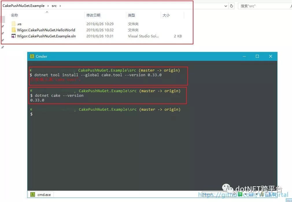This screenshot has height=202, width=292.
Task: Click the Cmder Search field
Action: click(x=216, y=194)
